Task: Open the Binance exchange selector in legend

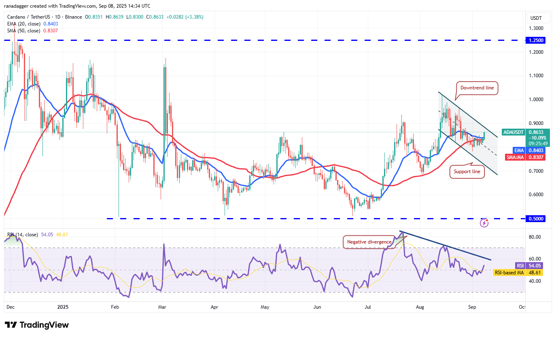Action: coord(73,17)
